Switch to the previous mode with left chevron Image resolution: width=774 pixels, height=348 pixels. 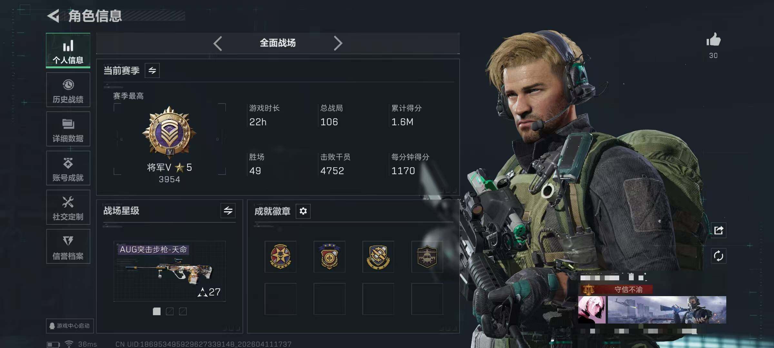click(218, 43)
